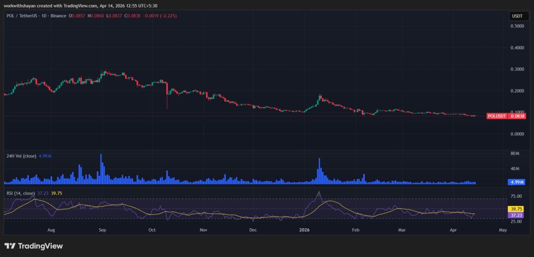Click the TradingView logo at bottom left
The image size is (534, 257).
(x=33, y=245)
